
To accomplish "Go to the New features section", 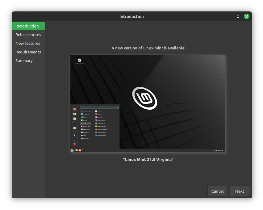I will 28,43.
